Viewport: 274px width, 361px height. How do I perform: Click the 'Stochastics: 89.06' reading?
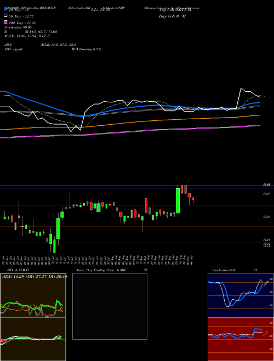[18, 27]
